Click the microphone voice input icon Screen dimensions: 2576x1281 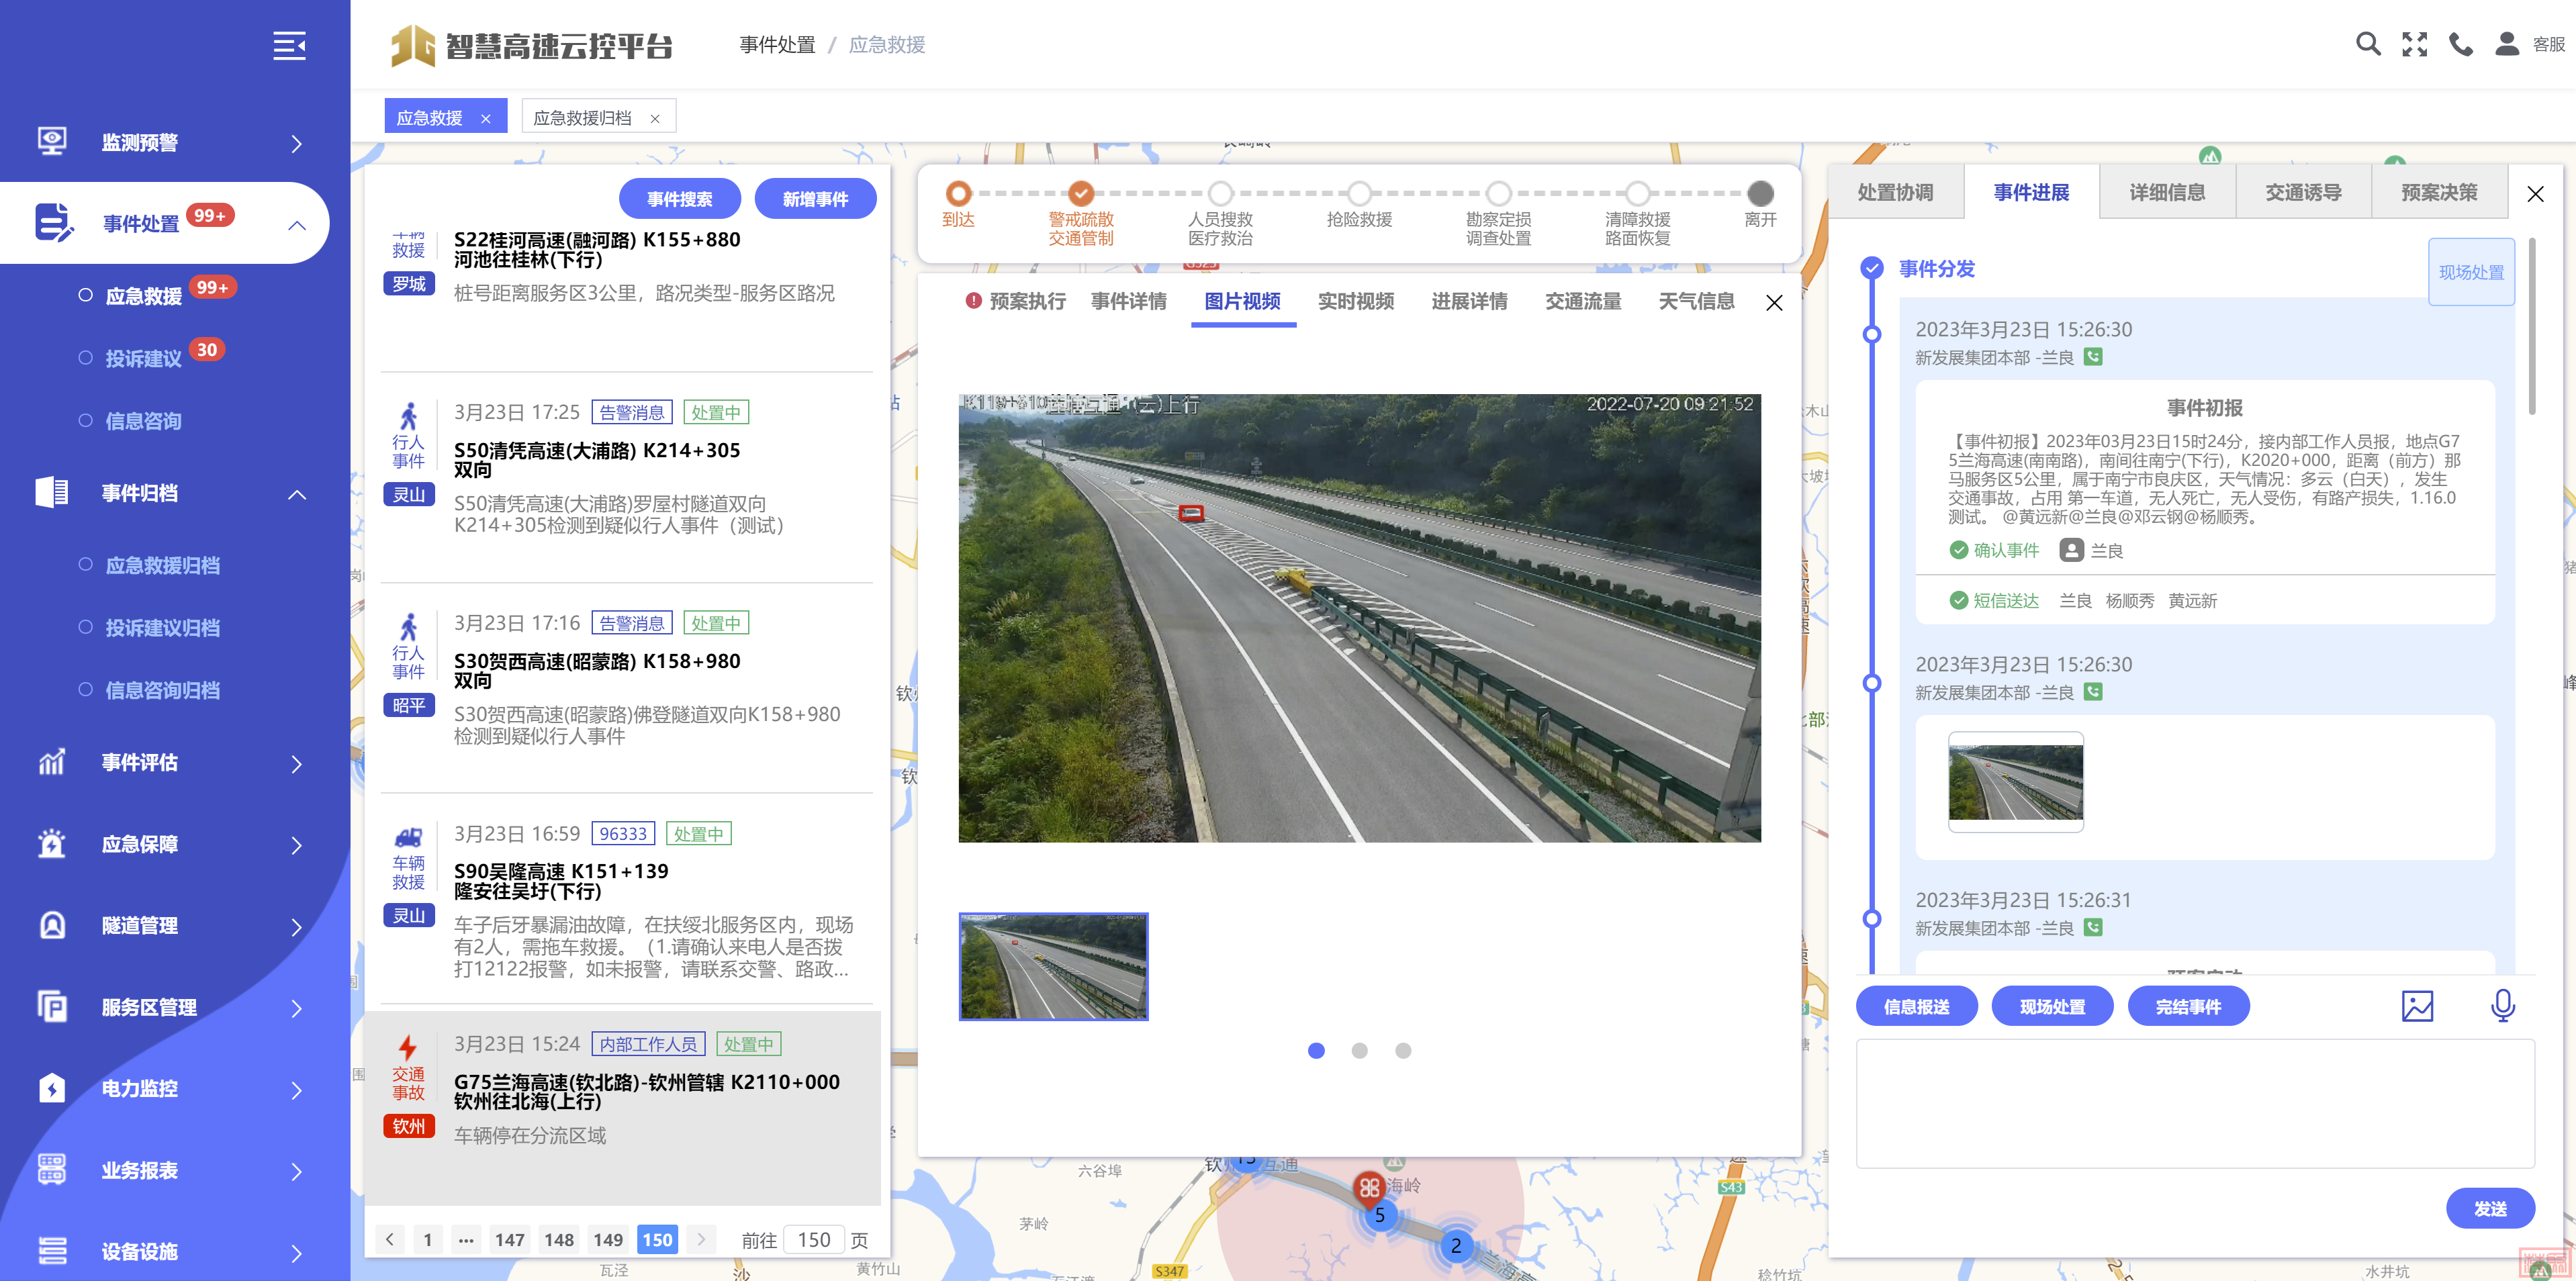(x=2502, y=1005)
